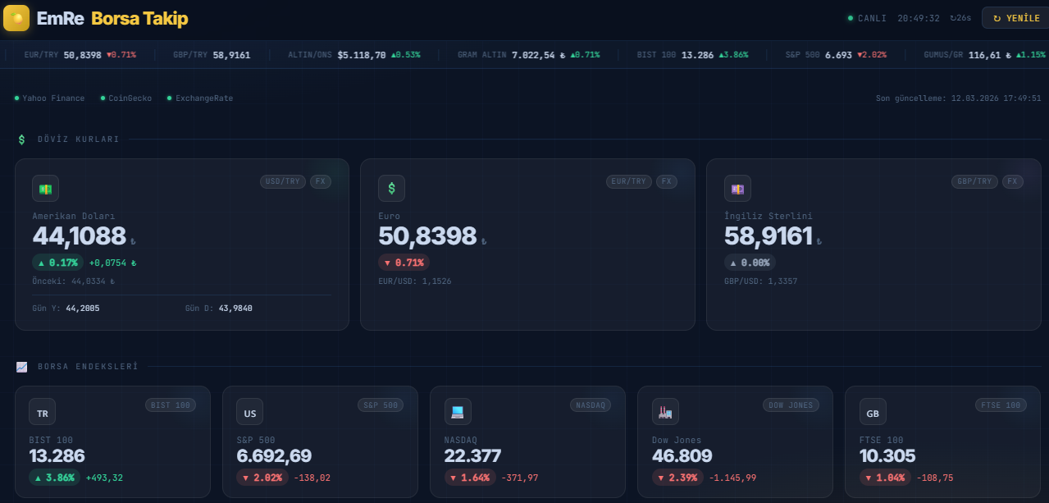Click the BIST 100 TR flag icon

pos(42,412)
